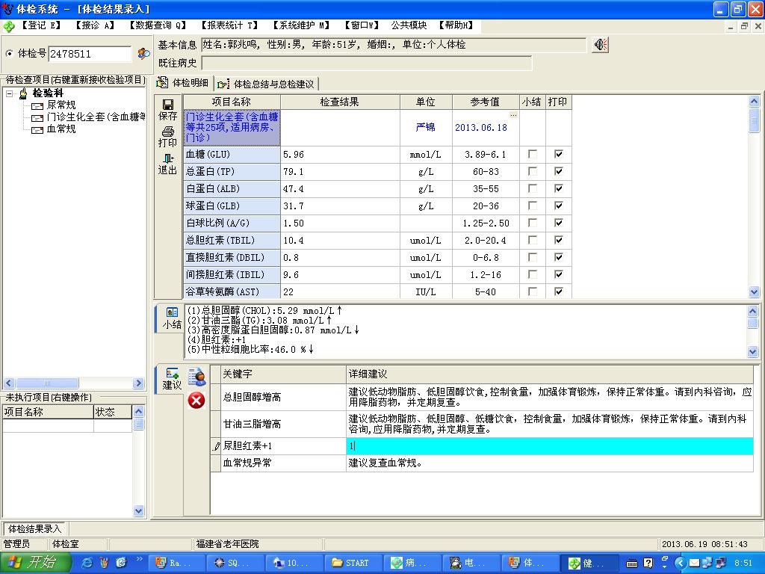Open the 体... taskbar window

coord(530,563)
